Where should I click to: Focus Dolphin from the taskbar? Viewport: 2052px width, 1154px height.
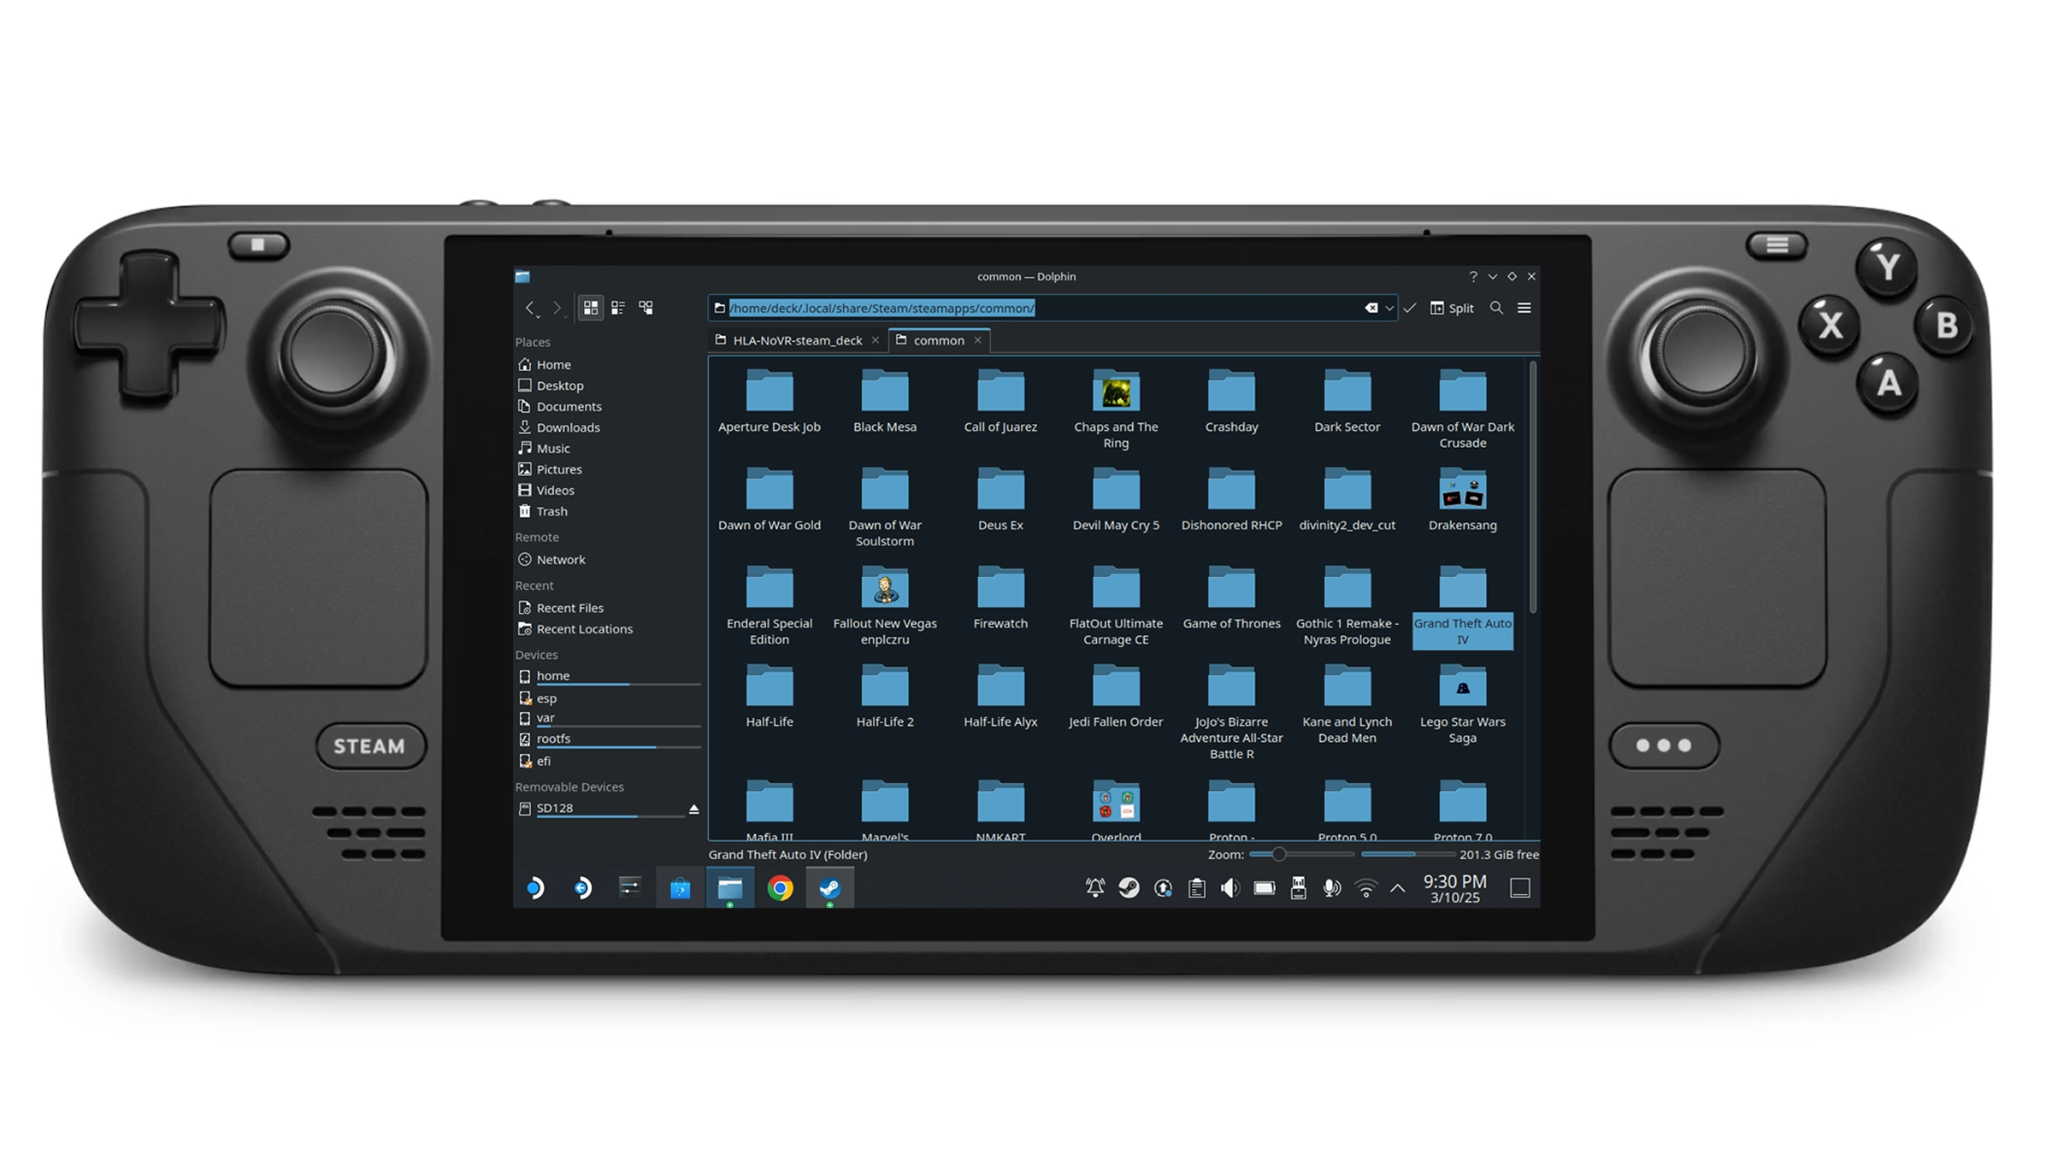(x=730, y=888)
